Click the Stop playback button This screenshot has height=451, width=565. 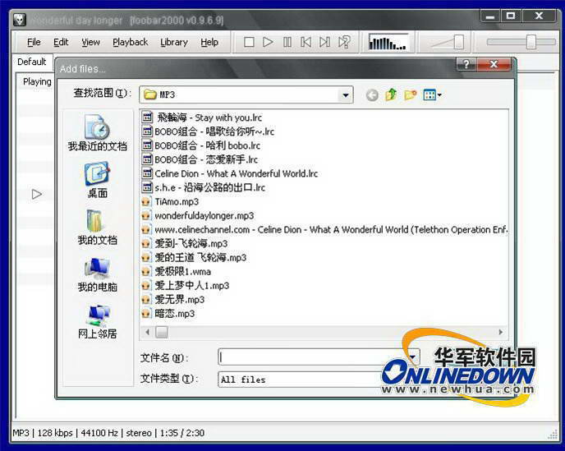tap(249, 42)
